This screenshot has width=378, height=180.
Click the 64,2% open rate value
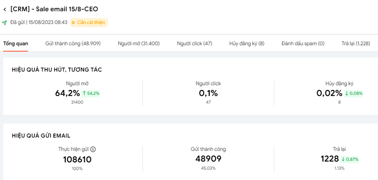68,93
